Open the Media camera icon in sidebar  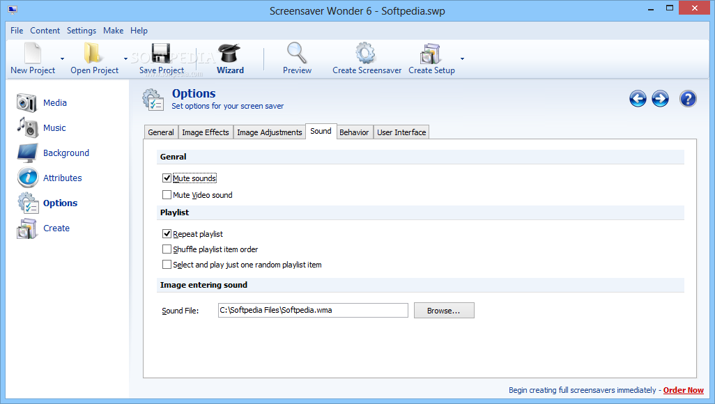[26, 102]
